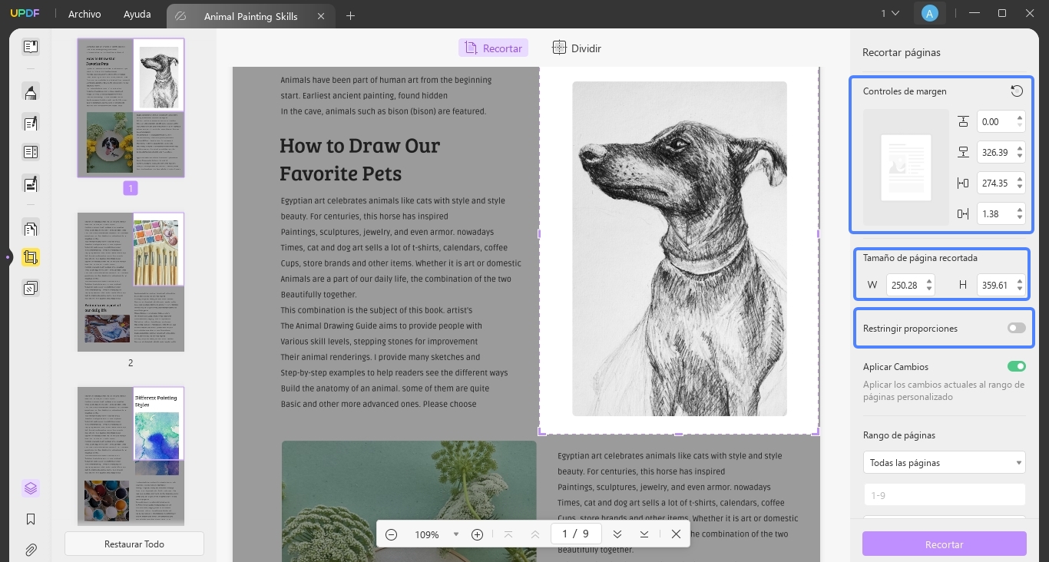Close the floating page navigation bar

676,534
